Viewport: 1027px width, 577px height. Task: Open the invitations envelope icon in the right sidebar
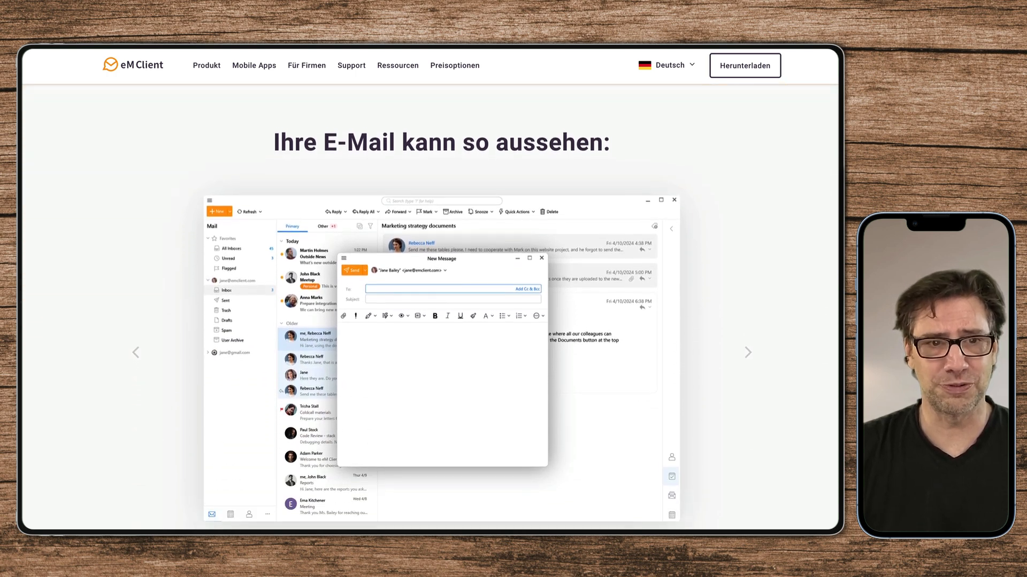(x=672, y=495)
